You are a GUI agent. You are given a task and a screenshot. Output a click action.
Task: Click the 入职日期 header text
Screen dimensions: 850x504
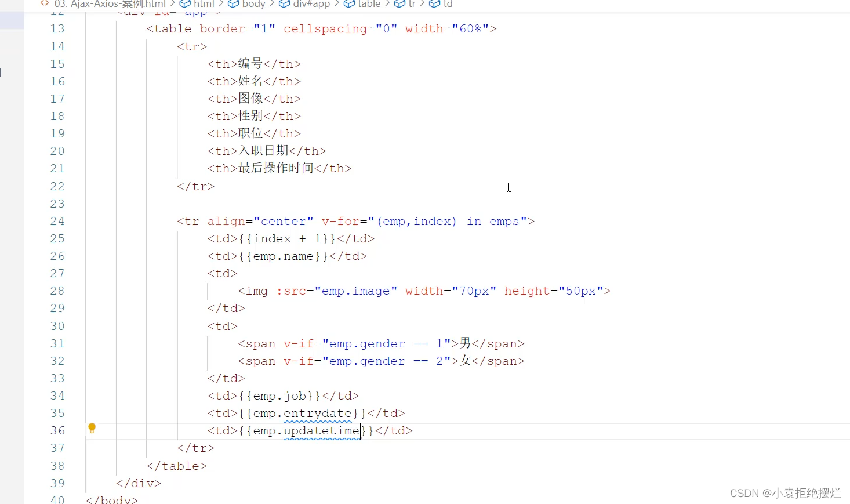[x=263, y=150]
